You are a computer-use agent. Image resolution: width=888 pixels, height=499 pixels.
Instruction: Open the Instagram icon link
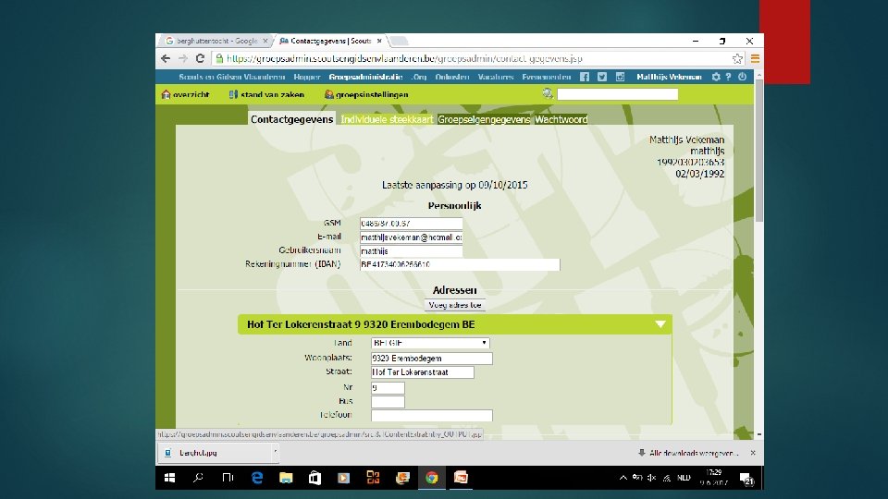(x=620, y=77)
